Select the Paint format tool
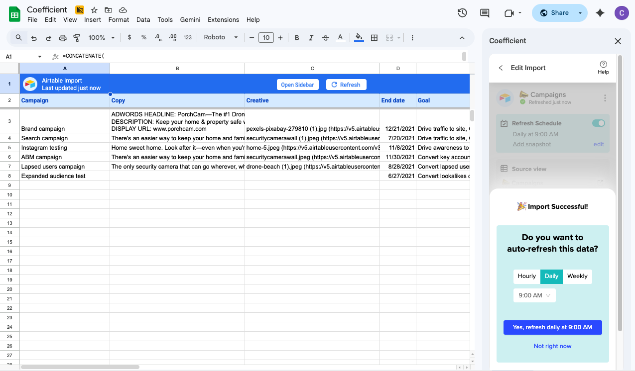The image size is (635, 371). pyautogui.click(x=76, y=37)
